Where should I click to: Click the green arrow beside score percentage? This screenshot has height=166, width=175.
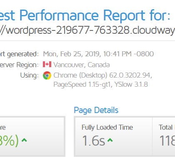click(x=24, y=140)
